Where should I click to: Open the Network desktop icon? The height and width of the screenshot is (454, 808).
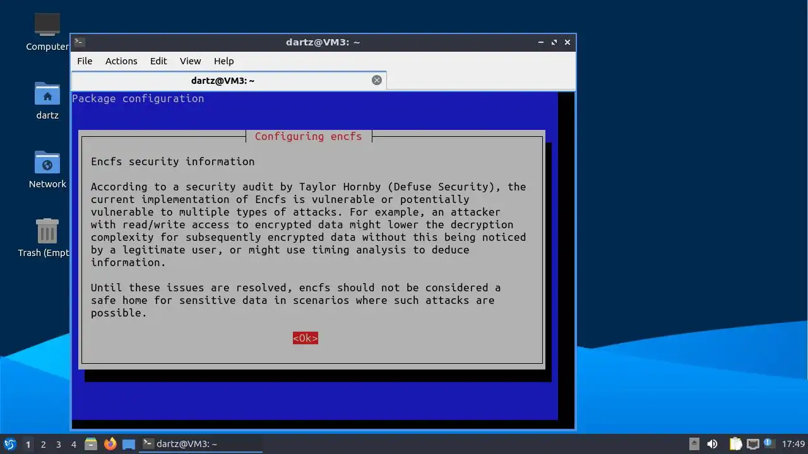[47, 169]
